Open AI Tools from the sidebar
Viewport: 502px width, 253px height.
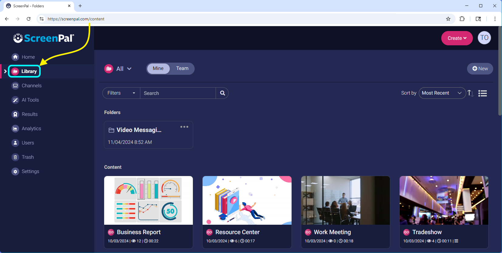click(25, 100)
